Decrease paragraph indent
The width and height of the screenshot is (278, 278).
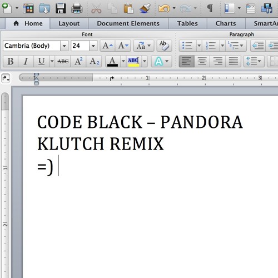tap(258, 46)
